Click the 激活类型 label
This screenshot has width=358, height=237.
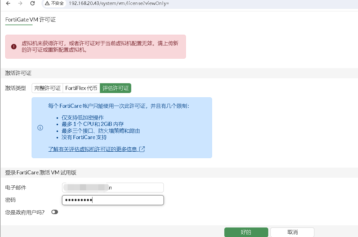click(16, 88)
